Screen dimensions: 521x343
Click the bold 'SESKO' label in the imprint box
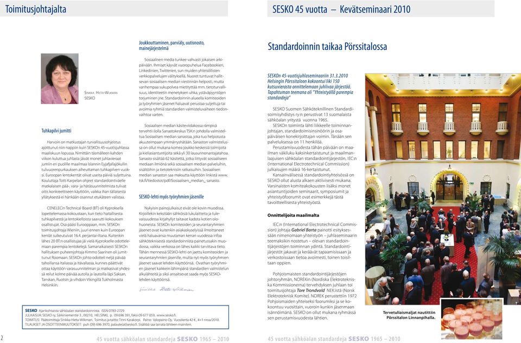31,310
